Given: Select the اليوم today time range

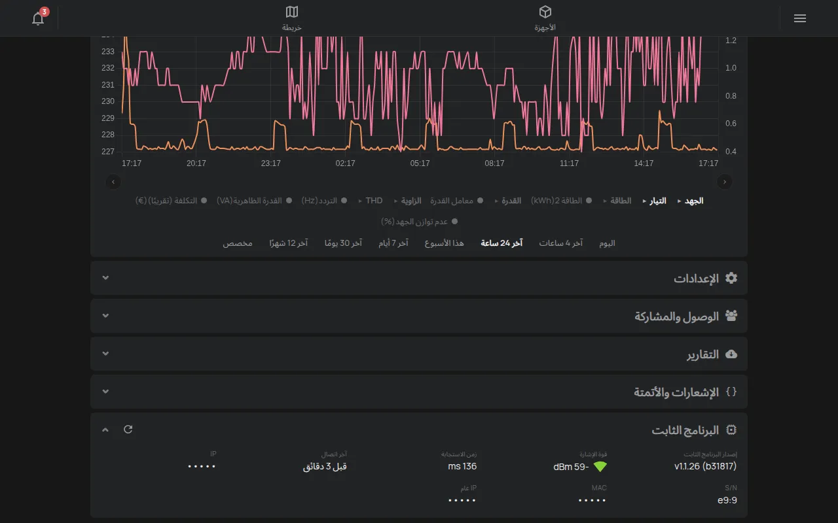Looking at the screenshot, I should click(607, 243).
